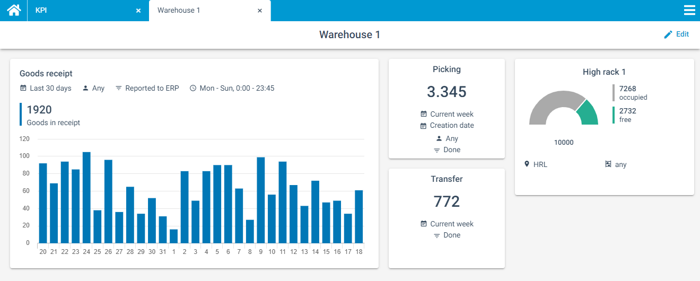Click the icon beside 'any' in High rack
This screenshot has height=281, width=700.
[x=608, y=164]
